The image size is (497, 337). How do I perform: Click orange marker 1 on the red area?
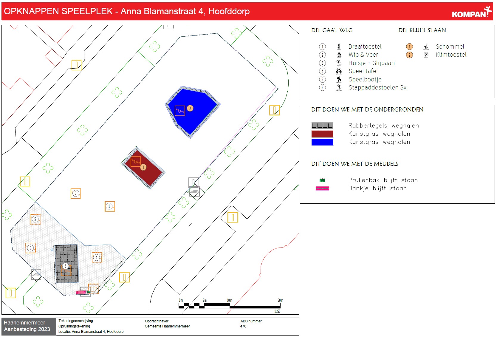(143, 167)
